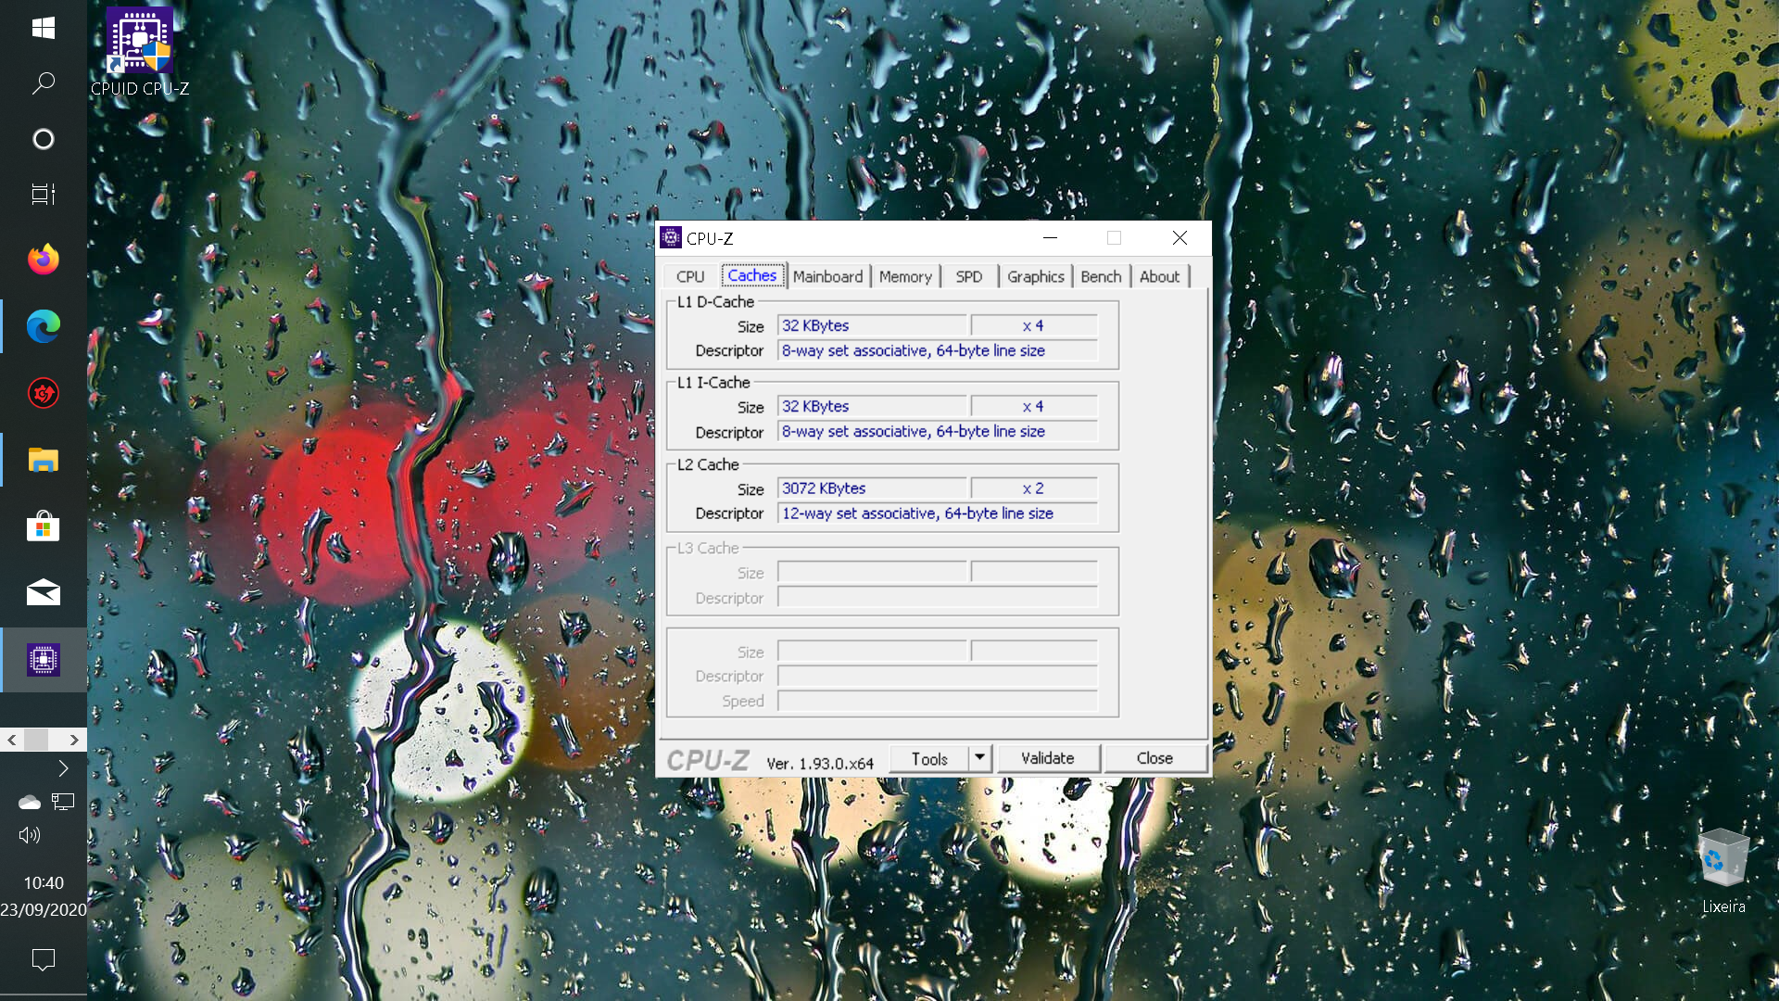Click the CPU-Z title bar app icon
1779x1001 pixels.
coord(671,238)
